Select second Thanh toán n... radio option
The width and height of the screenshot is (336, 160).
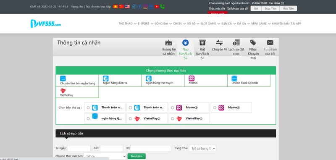131,108
